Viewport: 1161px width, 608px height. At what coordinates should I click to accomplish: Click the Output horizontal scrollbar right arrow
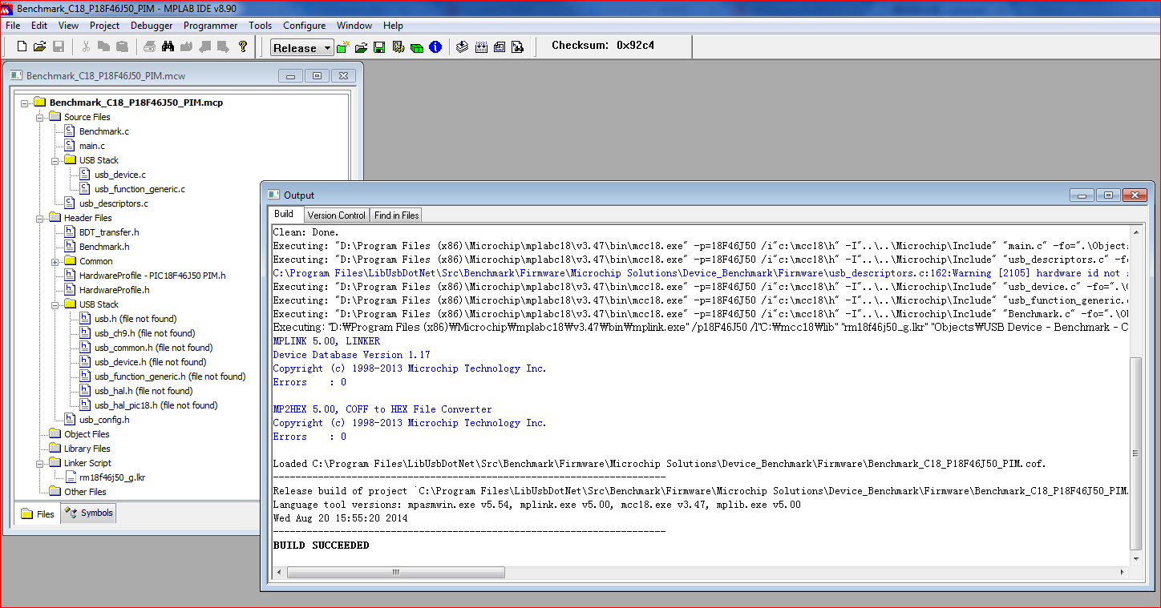click(1123, 572)
